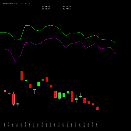The image size is (131, 131).
Task: Select the tall red candlestick for 03 Feb
Action: pyautogui.click(x=22, y=76)
